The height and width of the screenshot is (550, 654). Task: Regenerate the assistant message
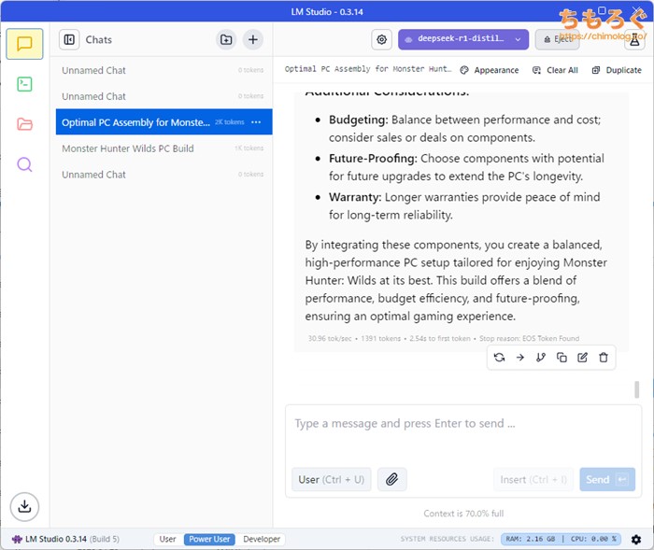[499, 358]
